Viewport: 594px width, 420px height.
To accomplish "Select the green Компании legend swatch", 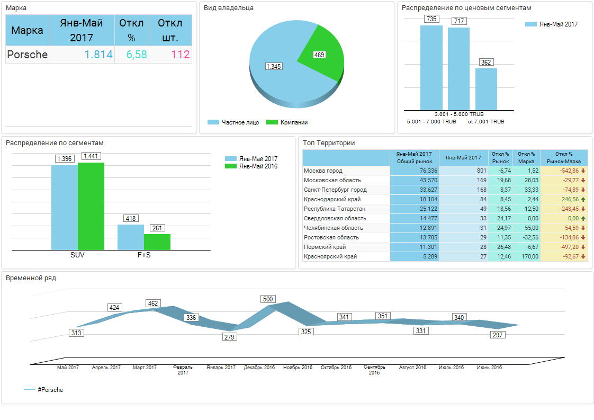I will coord(272,122).
